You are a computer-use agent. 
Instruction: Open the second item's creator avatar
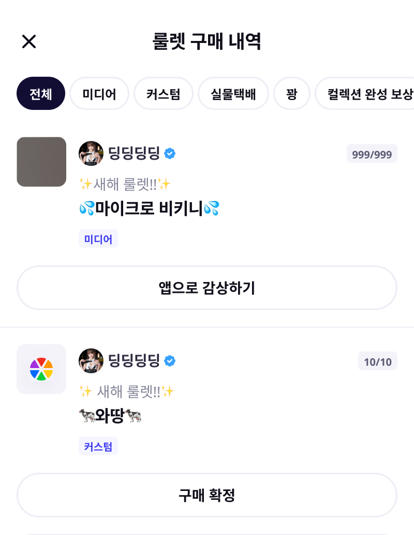[91, 361]
